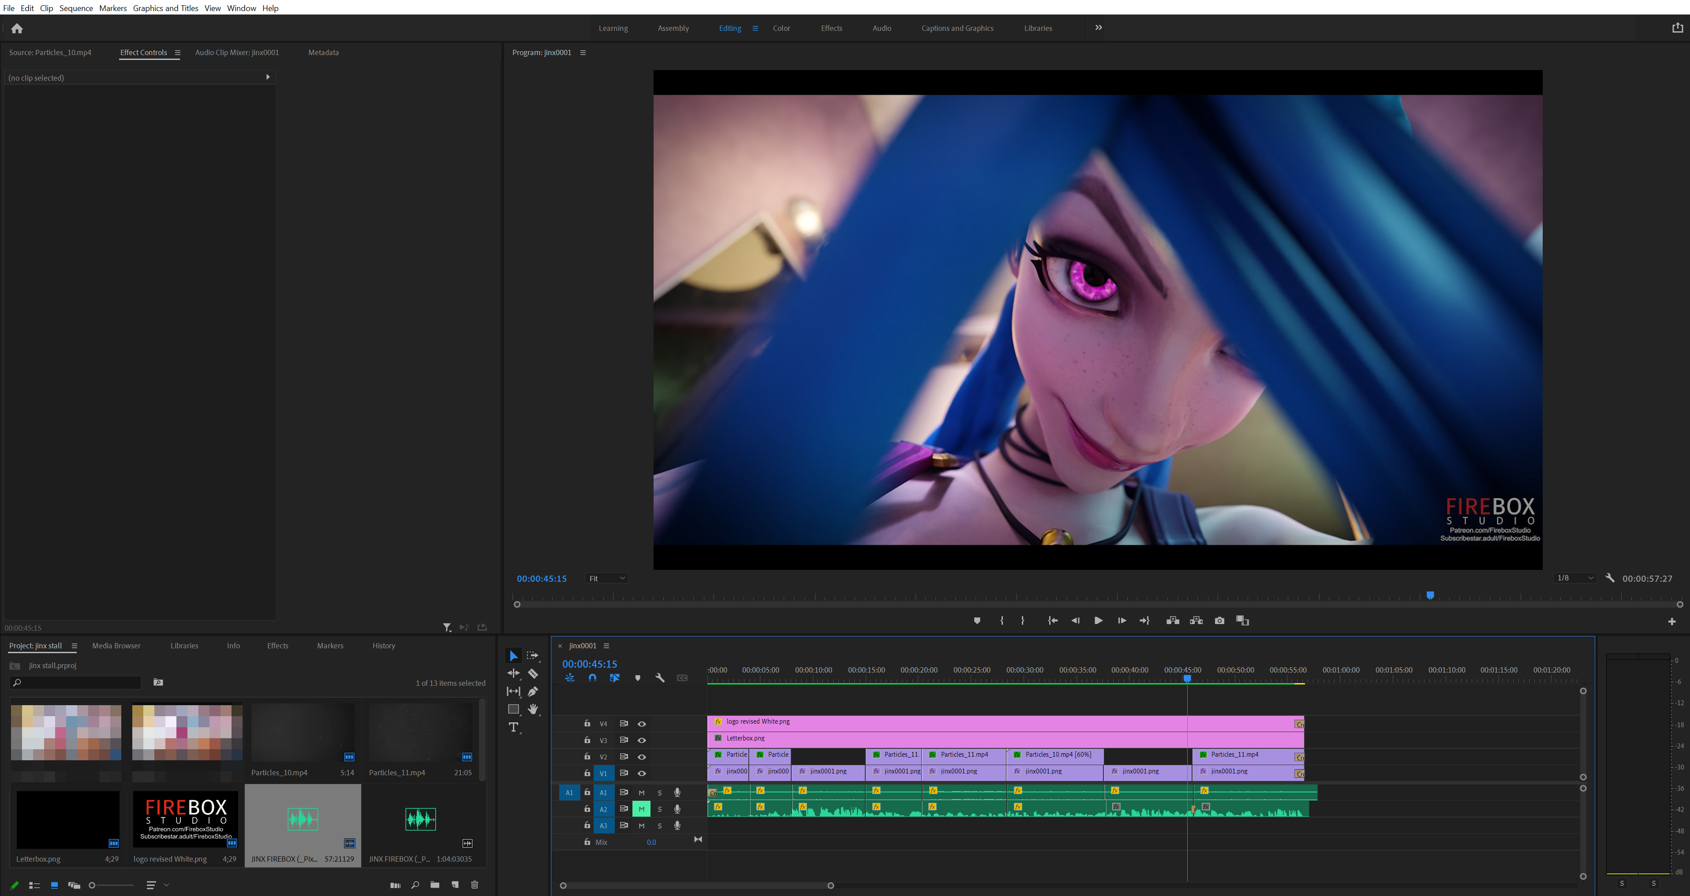The image size is (1690, 896).
Task: Toggle V1 track visibility eye
Action: (642, 773)
